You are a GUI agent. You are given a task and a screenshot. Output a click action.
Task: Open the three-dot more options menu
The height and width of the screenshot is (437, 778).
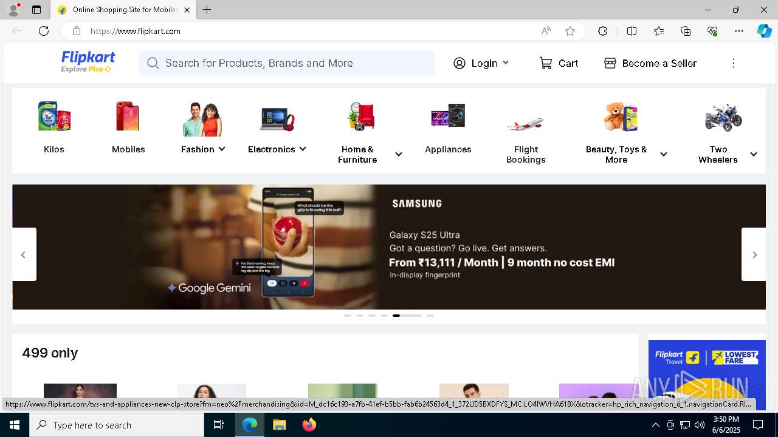734,63
